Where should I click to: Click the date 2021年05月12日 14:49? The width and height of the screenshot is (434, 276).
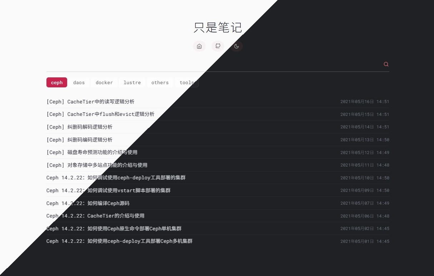pos(365,153)
